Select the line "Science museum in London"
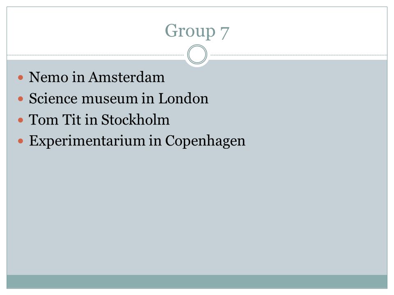Viewport: 394px width, 295px height. coord(119,98)
